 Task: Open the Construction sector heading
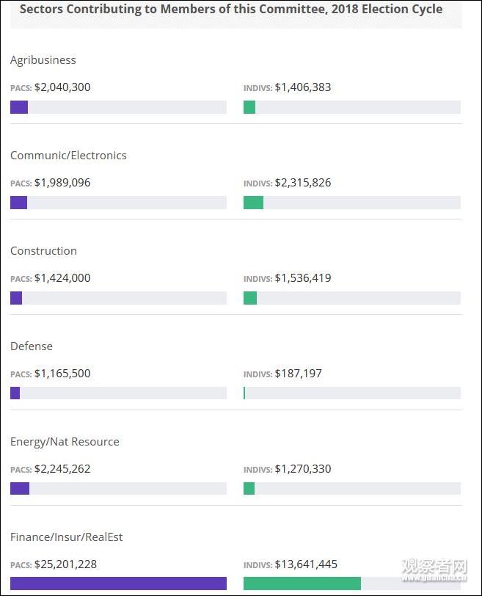coord(43,251)
